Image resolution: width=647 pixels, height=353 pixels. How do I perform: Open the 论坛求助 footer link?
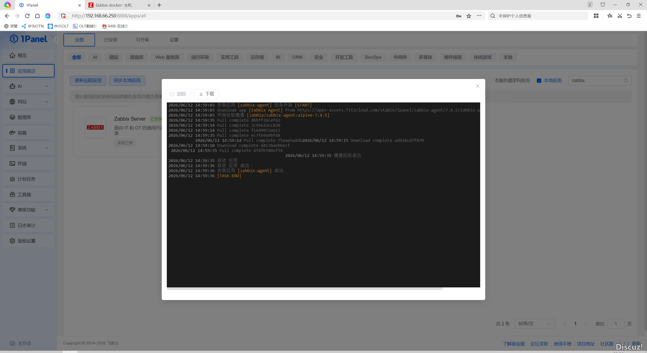(539, 344)
